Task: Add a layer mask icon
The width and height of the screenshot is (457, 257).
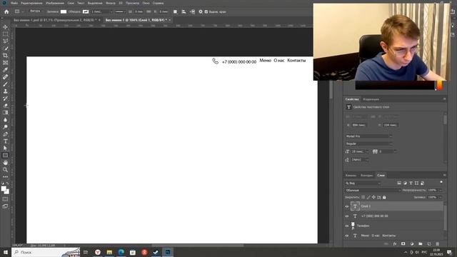Action: [x=403, y=244]
